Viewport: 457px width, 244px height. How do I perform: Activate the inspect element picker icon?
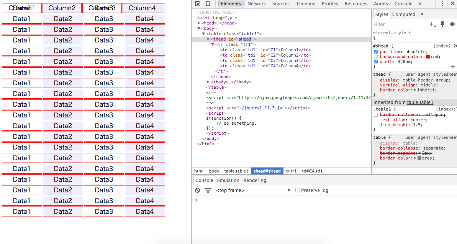pos(198,4)
